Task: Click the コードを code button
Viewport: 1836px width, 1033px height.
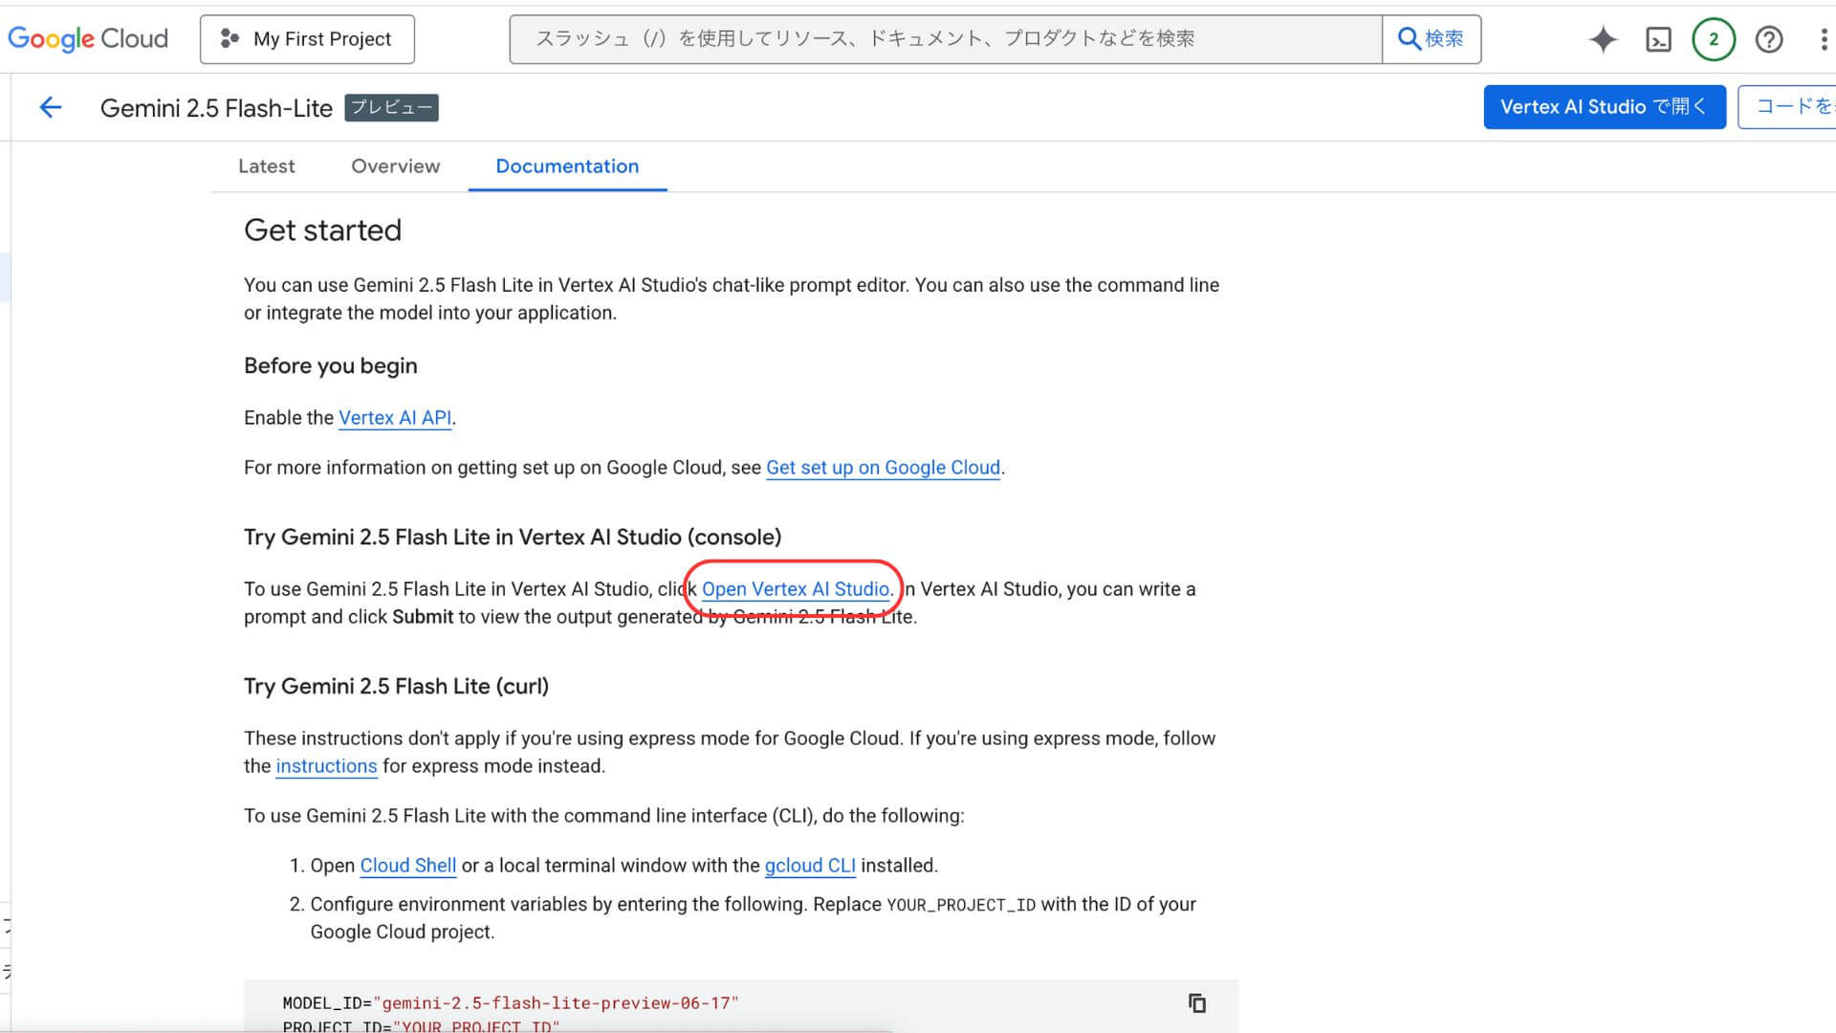Action: 1787,107
